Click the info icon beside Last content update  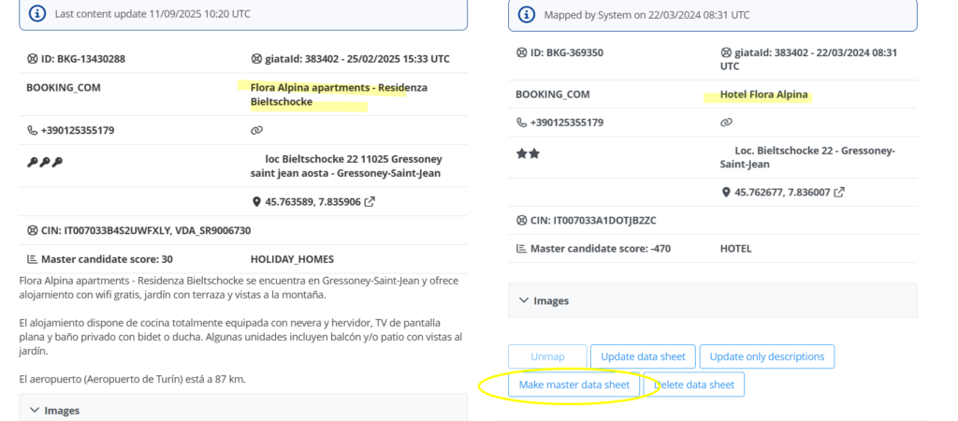point(36,14)
